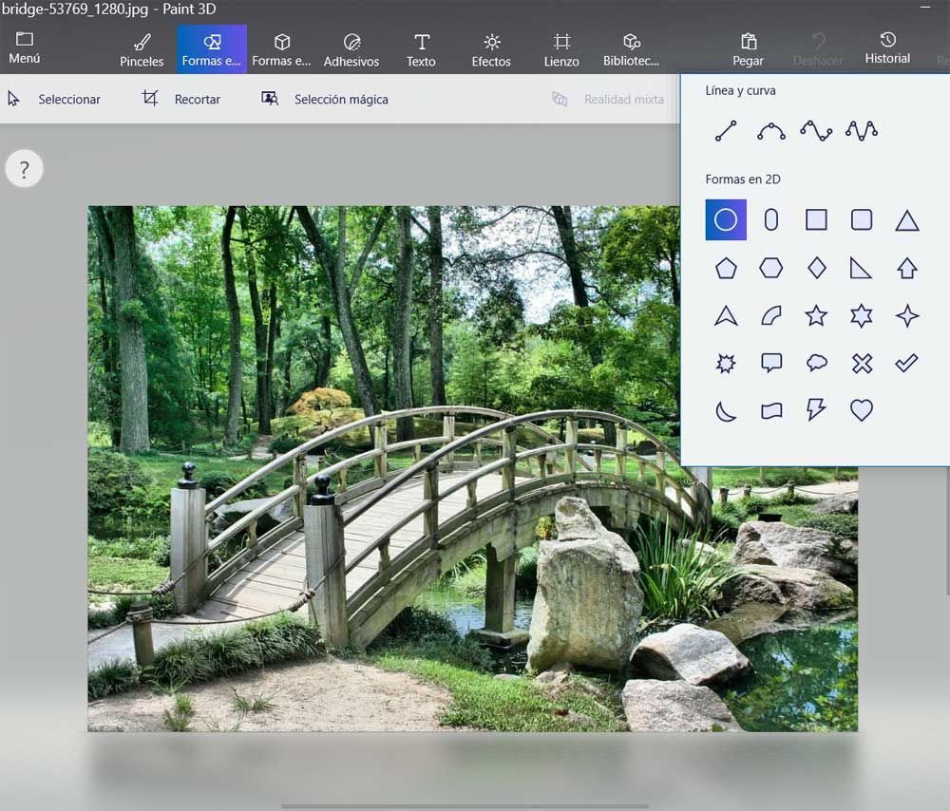
Task: Open the Adhesivos tab
Action: (351, 46)
